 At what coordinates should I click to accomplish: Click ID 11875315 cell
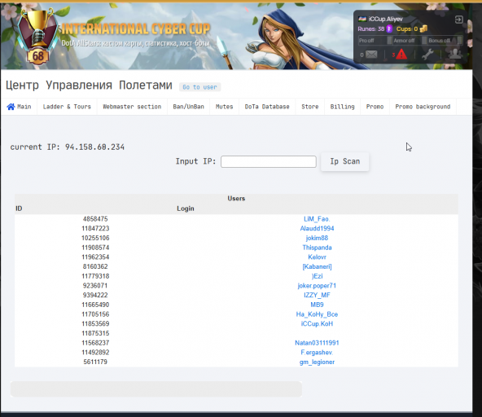95,333
